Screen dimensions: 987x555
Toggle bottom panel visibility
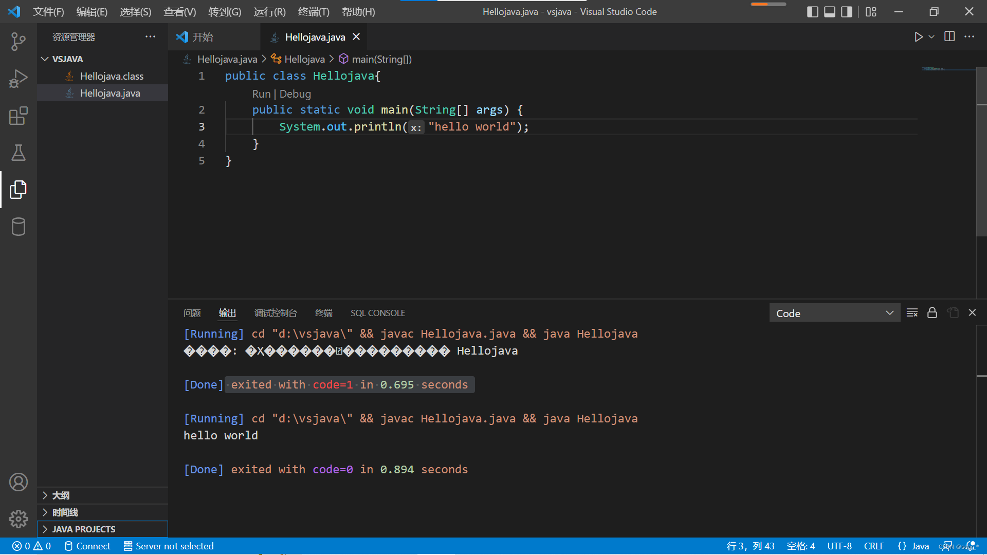829,12
